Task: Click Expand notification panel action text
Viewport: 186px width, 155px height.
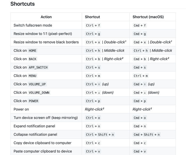Action: (x=34, y=126)
